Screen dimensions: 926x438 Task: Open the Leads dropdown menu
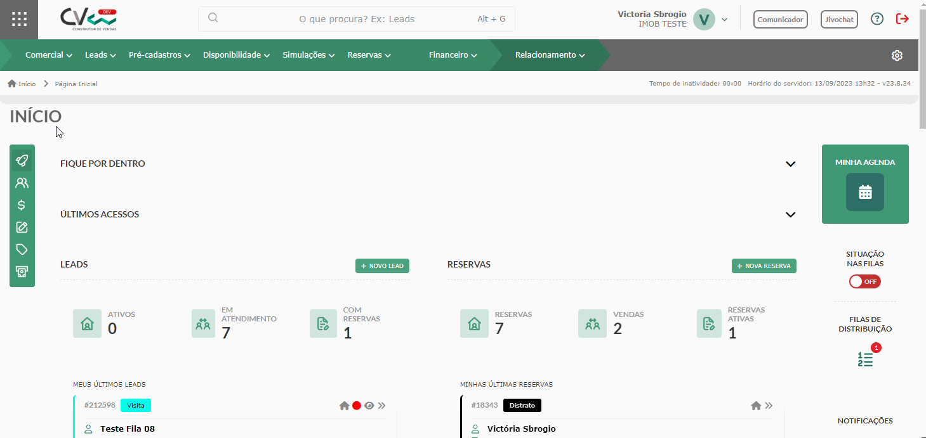(100, 55)
